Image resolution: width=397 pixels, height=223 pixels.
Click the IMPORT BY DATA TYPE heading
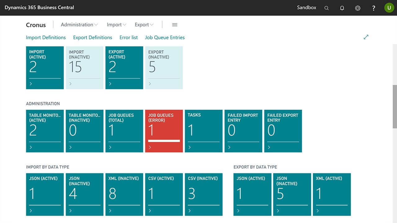click(47, 167)
